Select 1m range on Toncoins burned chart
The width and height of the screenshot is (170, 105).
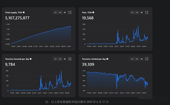[x=56, y=59]
